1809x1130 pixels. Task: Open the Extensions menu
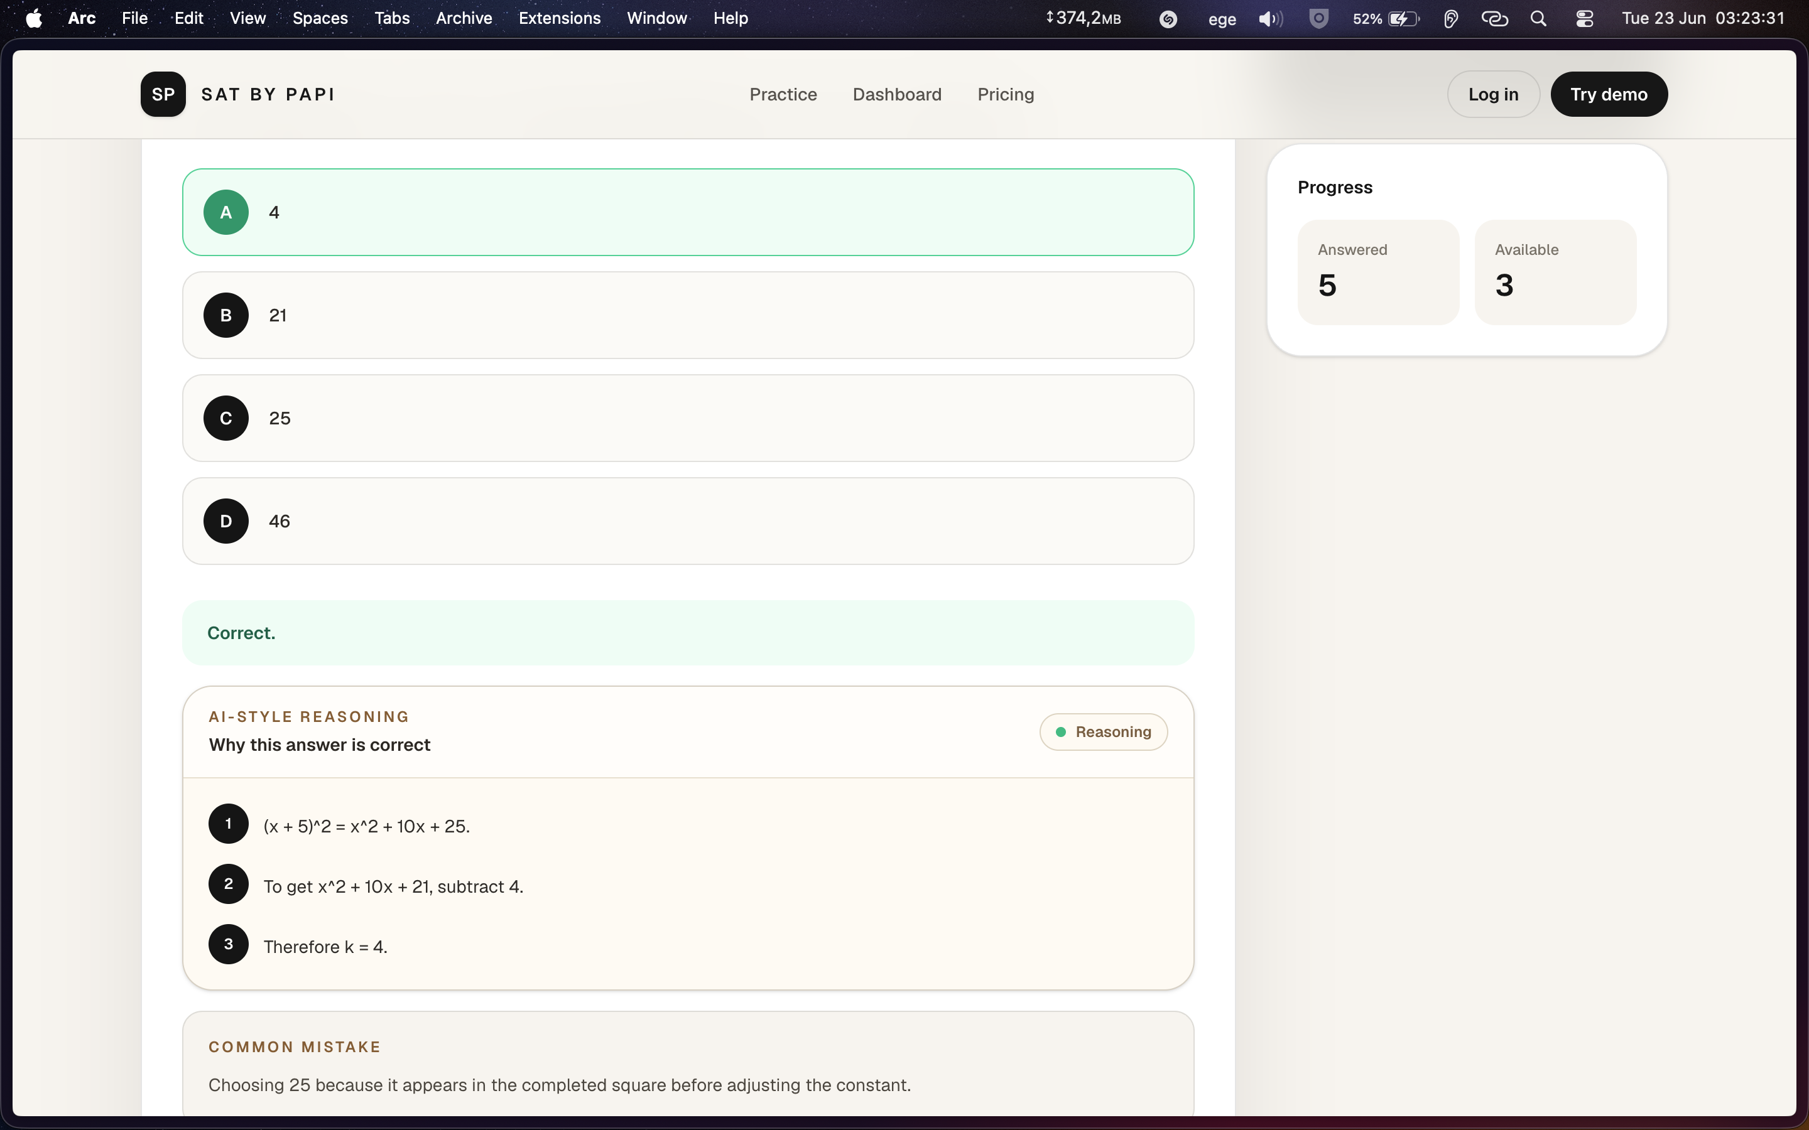pyautogui.click(x=559, y=19)
